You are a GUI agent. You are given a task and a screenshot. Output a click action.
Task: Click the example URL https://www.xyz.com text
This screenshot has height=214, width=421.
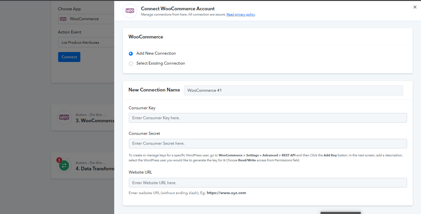coord(226,193)
